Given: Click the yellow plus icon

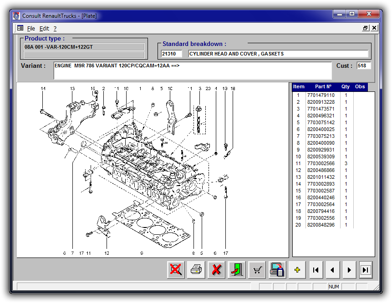Looking at the screenshot, I should (297, 270).
